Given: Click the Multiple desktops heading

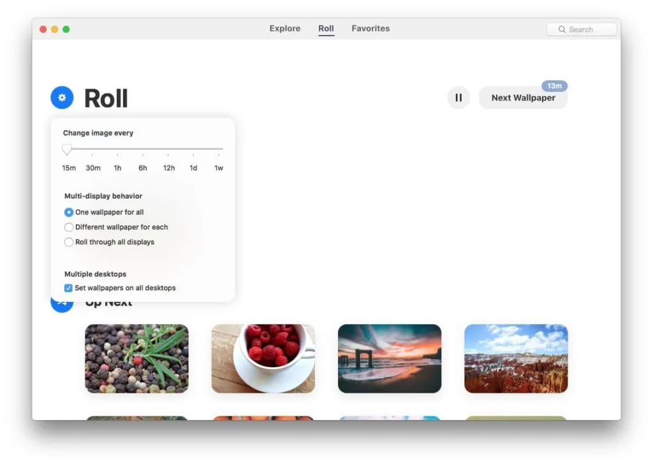Looking at the screenshot, I should (x=96, y=274).
